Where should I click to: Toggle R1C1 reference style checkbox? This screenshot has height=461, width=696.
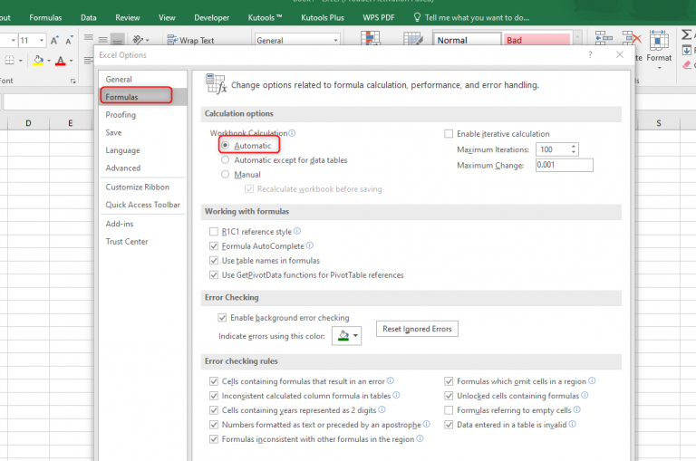click(214, 232)
